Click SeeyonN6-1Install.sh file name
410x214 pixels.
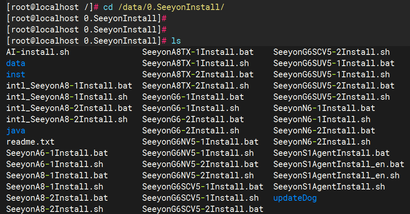pyautogui.click(x=322, y=120)
